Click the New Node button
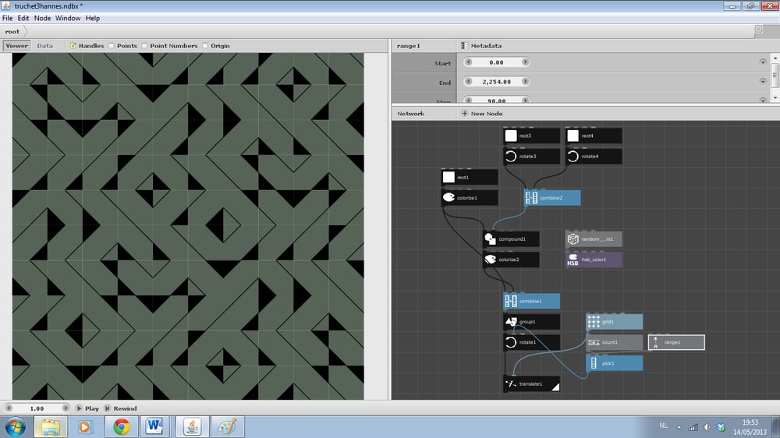 pos(482,113)
